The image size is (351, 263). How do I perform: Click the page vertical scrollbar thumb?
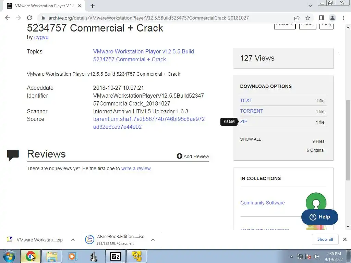tap(348, 140)
